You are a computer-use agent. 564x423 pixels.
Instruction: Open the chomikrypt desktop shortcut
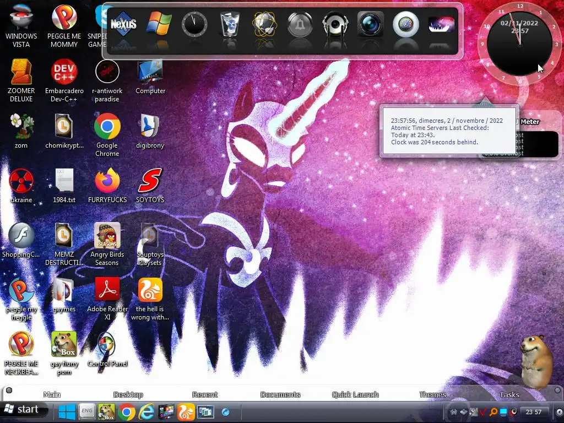64,131
